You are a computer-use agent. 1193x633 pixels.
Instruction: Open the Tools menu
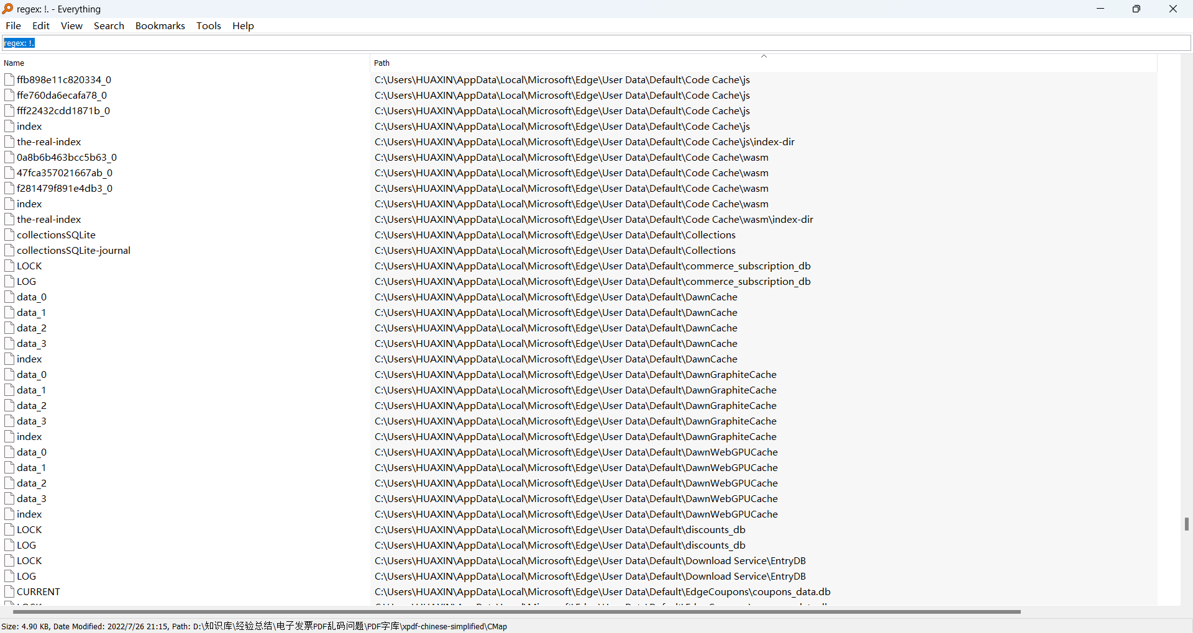coord(209,25)
